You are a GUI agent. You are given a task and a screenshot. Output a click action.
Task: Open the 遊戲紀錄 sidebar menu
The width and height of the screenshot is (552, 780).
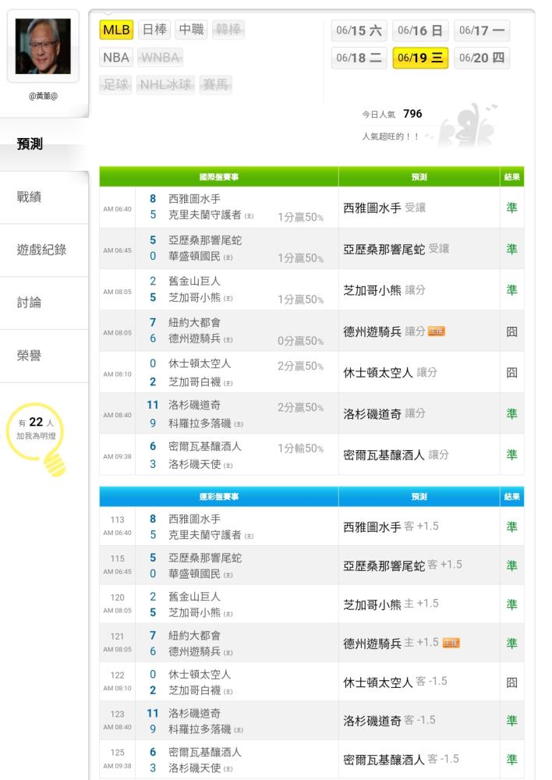point(41,250)
